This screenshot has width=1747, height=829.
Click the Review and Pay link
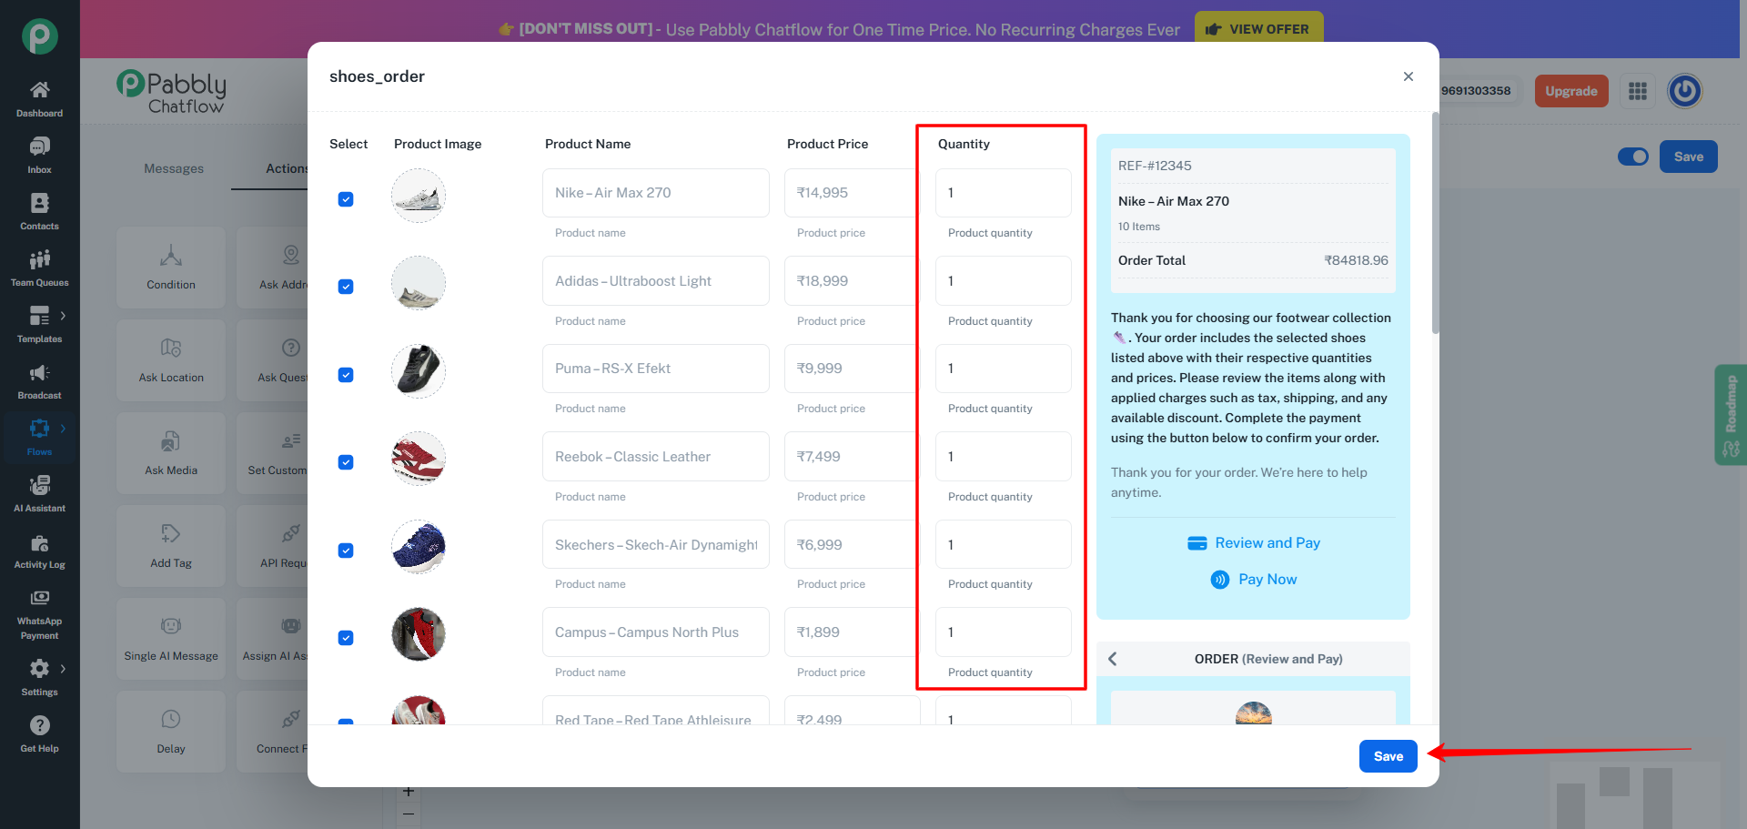(1267, 543)
